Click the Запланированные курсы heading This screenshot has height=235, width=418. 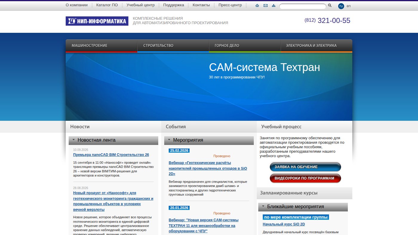pyautogui.click(x=289, y=193)
